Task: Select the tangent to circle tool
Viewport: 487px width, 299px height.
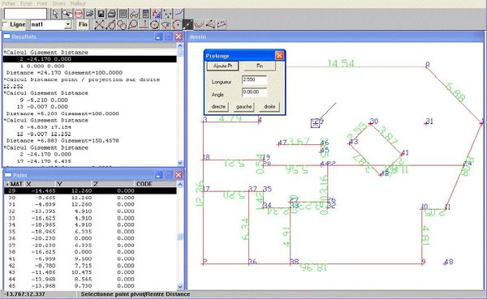Action: [x=132, y=24]
